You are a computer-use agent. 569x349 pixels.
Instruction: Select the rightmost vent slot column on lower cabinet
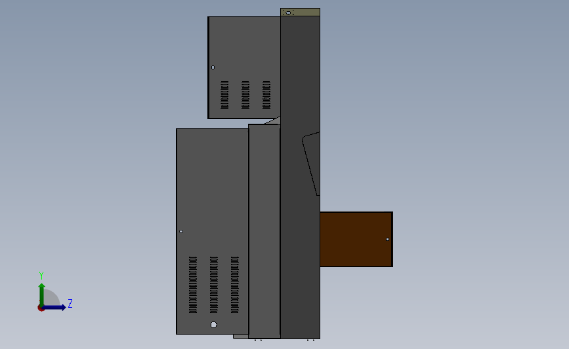[235, 285]
